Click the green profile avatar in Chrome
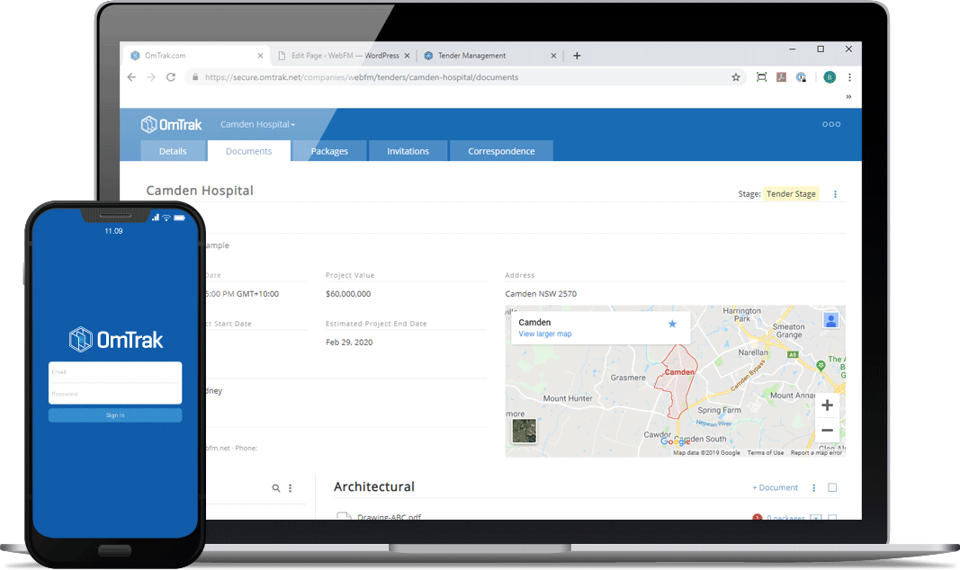The height and width of the screenshot is (570, 960). (x=830, y=77)
